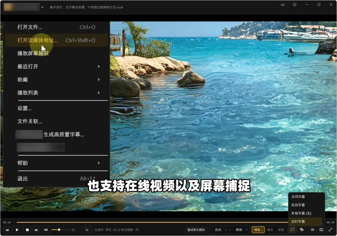The height and width of the screenshot is (236, 337).
Task: Select 生成高质量字幕... menu item
Action: (x=56, y=134)
